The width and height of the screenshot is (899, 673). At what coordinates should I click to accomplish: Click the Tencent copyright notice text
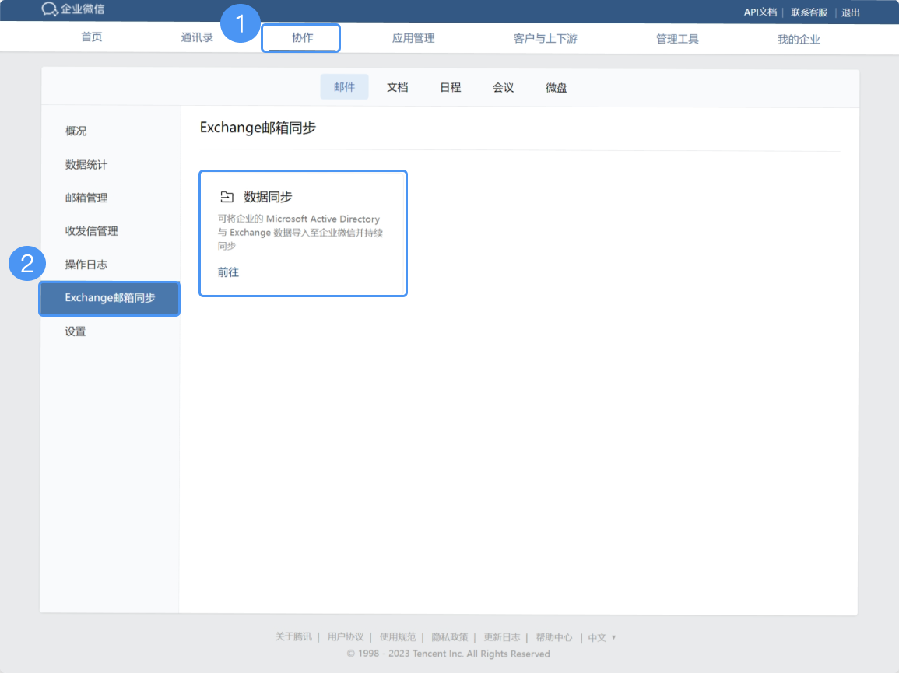coord(448,654)
